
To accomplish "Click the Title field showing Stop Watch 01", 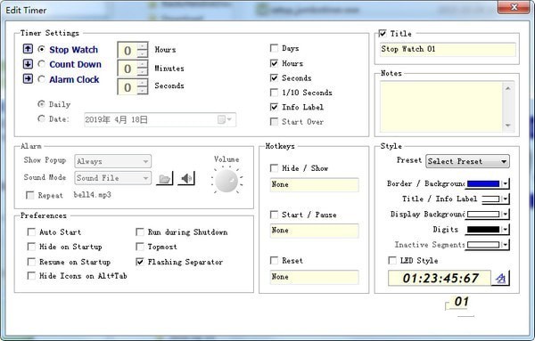I will pyautogui.click(x=448, y=49).
